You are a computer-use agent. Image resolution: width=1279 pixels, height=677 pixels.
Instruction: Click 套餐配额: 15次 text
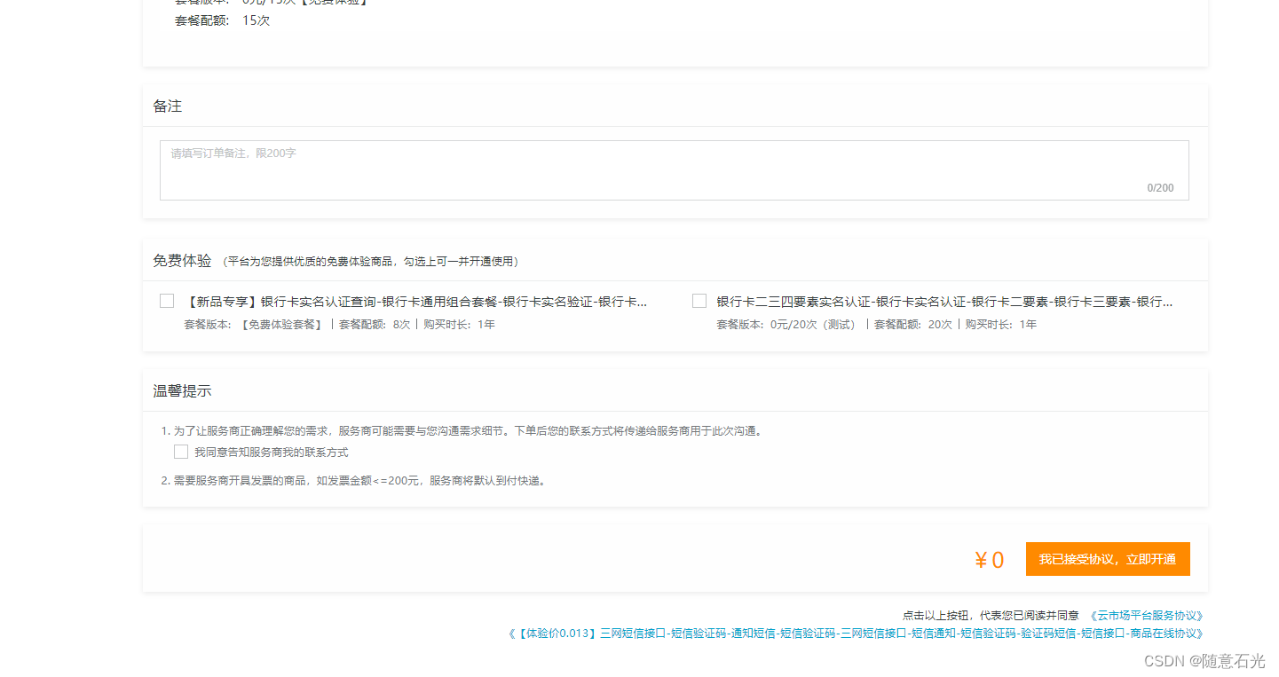pyautogui.click(x=222, y=20)
